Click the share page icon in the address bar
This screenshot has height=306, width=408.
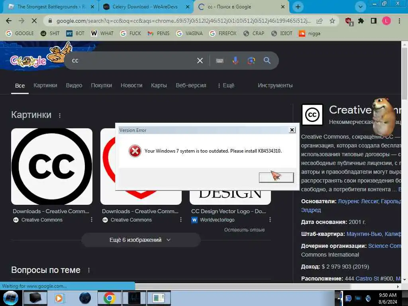[320, 21]
